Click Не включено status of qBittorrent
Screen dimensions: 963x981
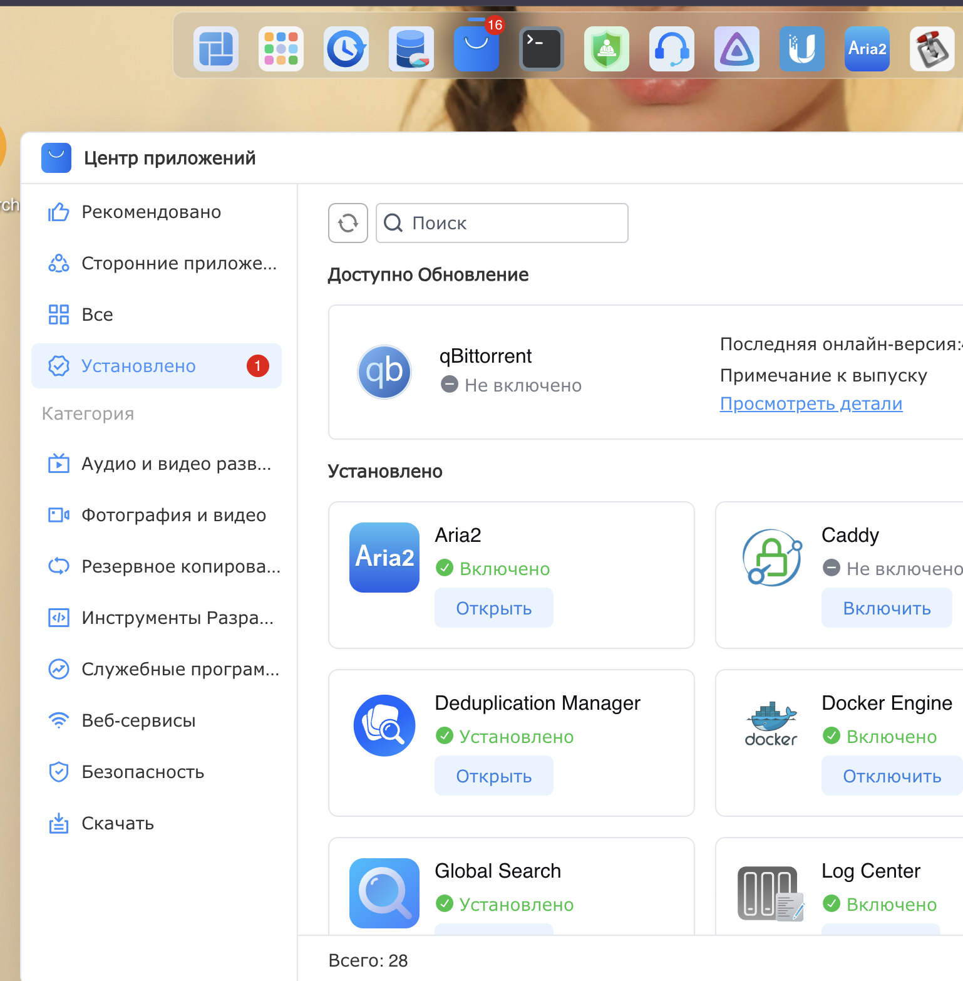pos(512,385)
